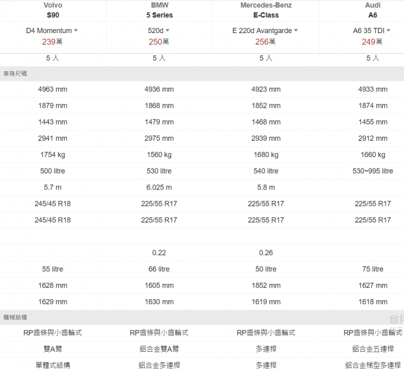Viewport: 404px width, 372px height.
Task: Click the 鋁合金多連桿 suspension cell
Action: click(x=159, y=365)
